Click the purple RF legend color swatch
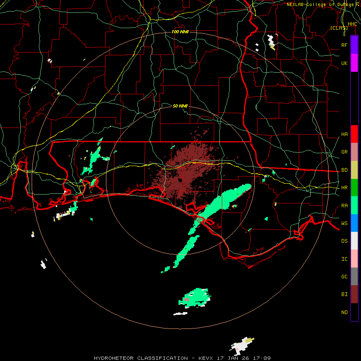 [x=354, y=45]
